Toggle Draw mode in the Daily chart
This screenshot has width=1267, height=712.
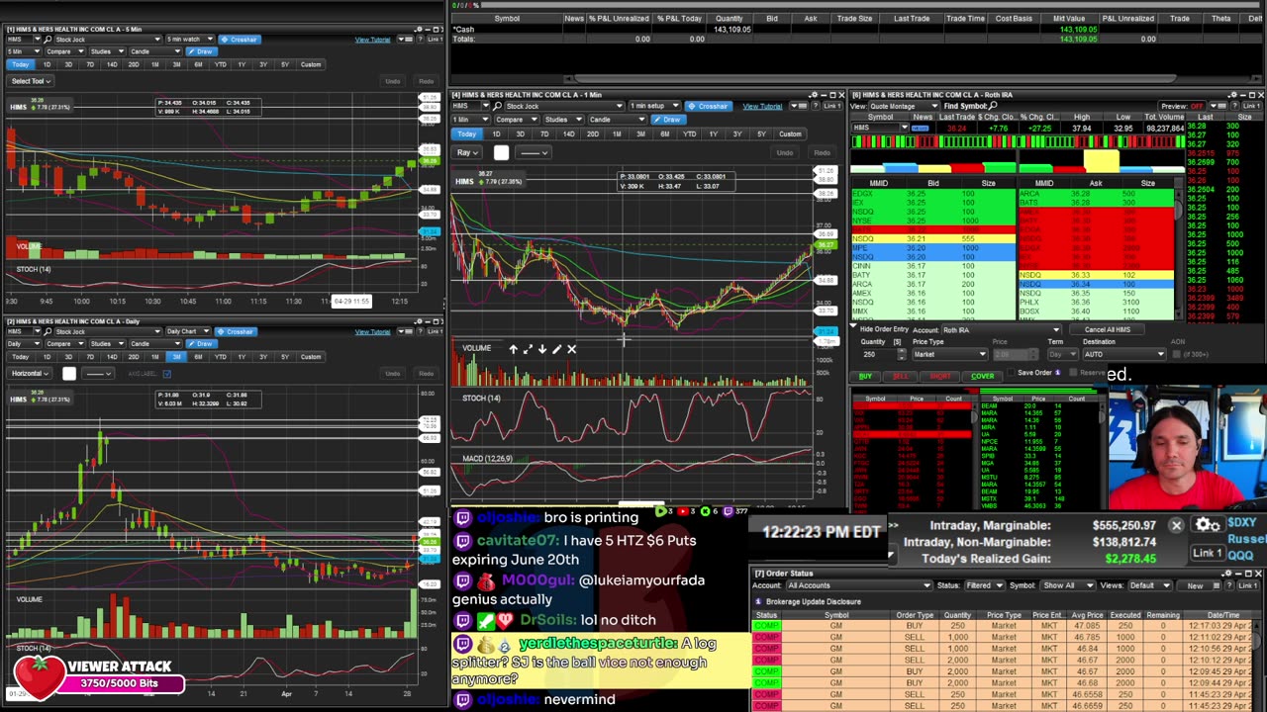[201, 343]
